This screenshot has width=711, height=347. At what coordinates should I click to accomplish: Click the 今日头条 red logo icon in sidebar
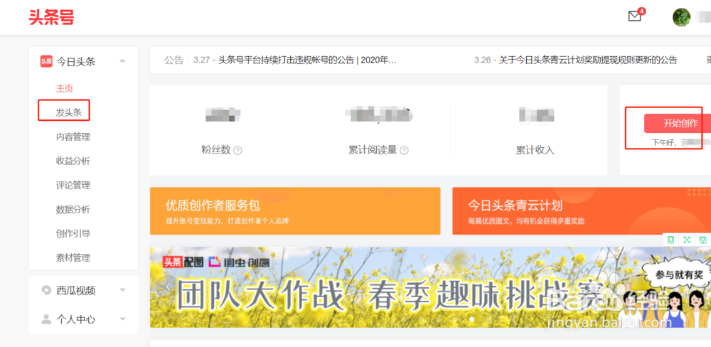coord(46,61)
